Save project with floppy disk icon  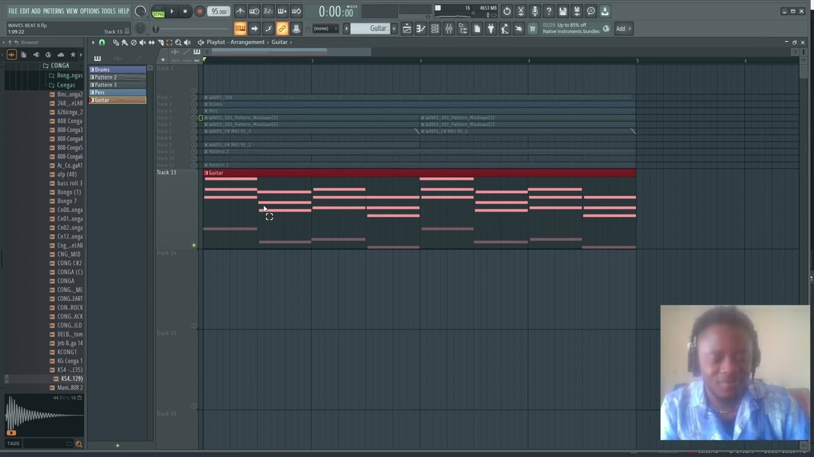[x=563, y=11]
